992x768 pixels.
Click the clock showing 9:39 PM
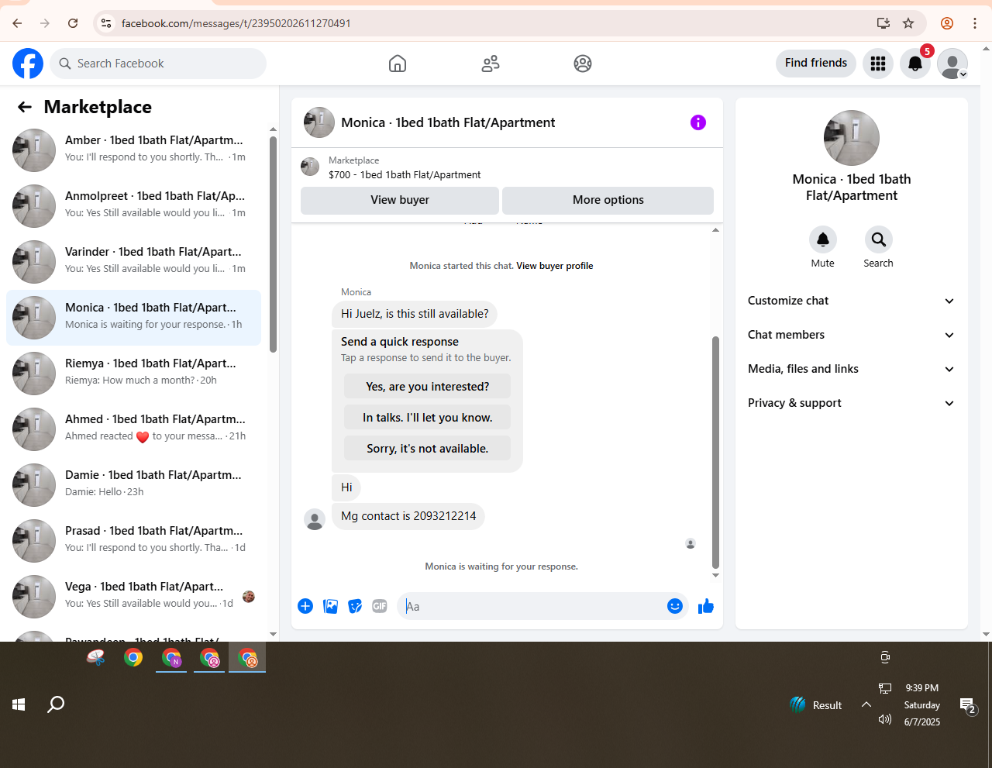[921, 687]
